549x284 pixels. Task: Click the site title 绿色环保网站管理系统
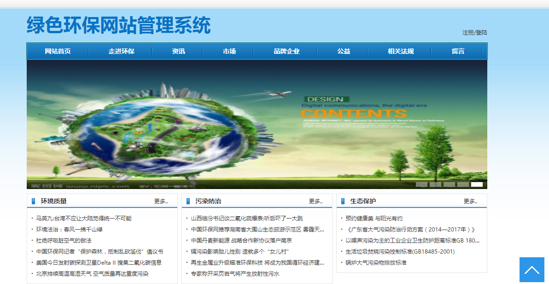coord(119,25)
